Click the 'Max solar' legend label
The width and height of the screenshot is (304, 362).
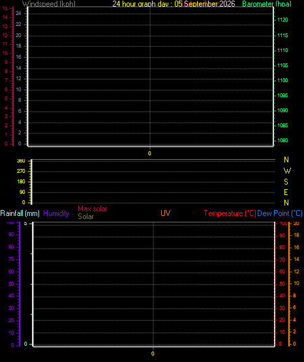[93, 209]
